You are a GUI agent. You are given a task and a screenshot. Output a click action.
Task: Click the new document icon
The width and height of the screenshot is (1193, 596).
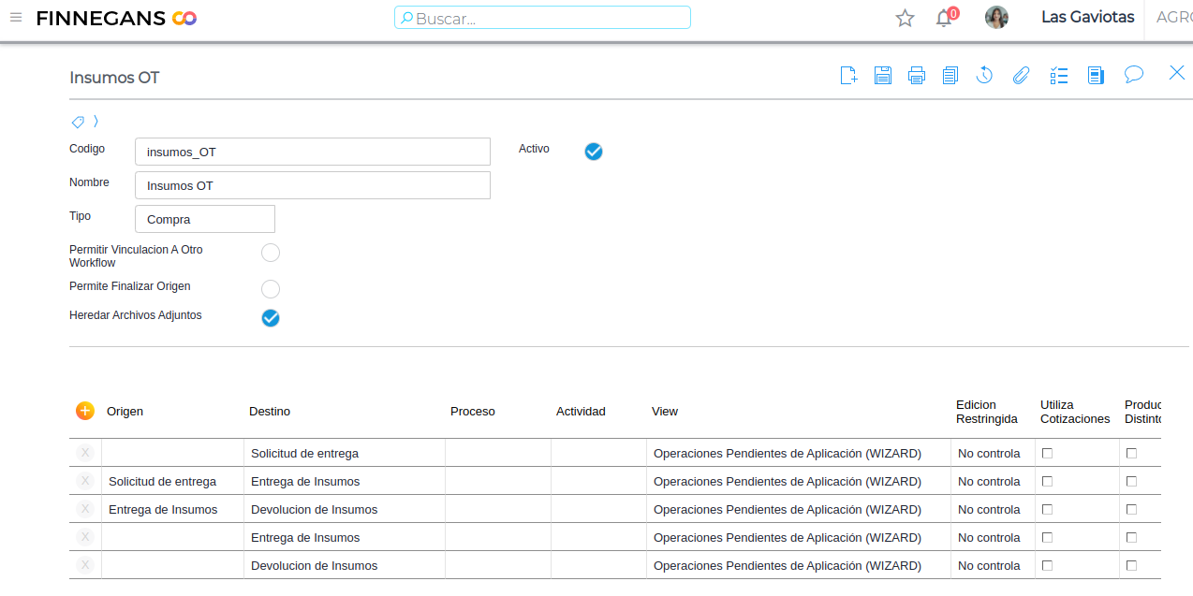[848, 76]
